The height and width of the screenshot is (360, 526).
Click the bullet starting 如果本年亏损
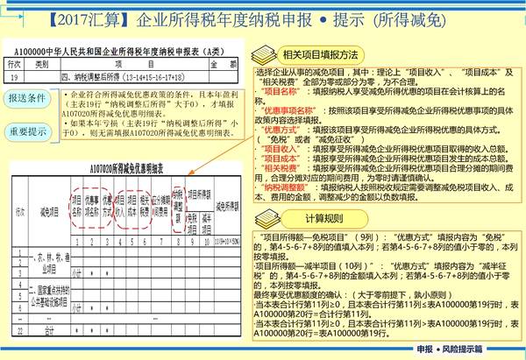[150, 129]
